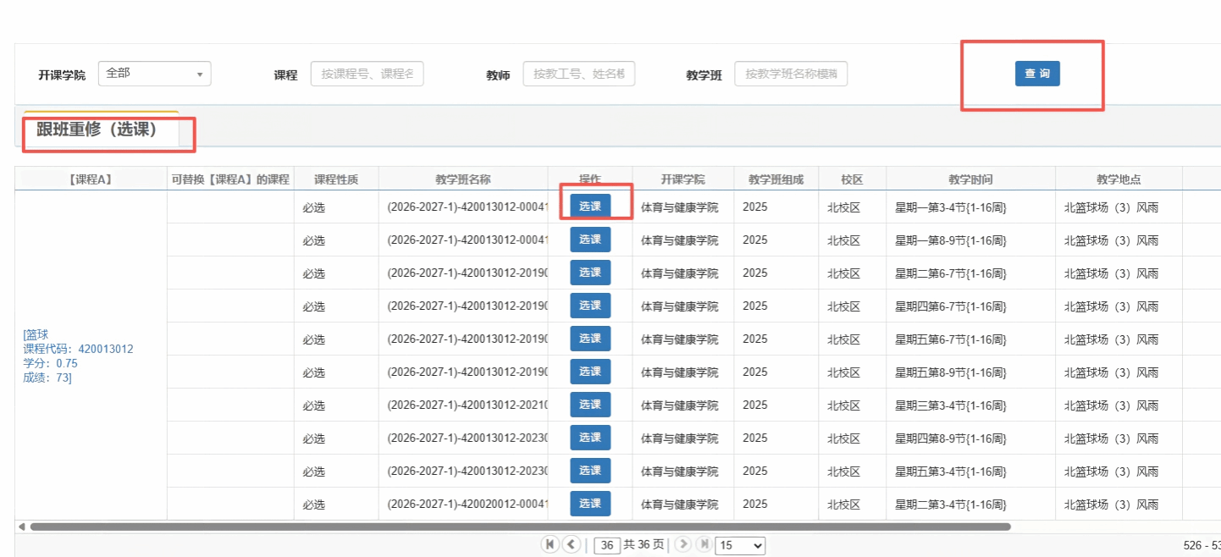Click the 教师 search input field
Image resolution: width=1221 pixels, height=557 pixels.
[x=579, y=74]
